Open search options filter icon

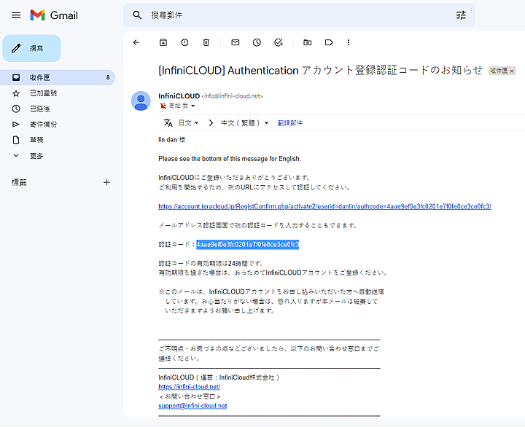[461, 15]
